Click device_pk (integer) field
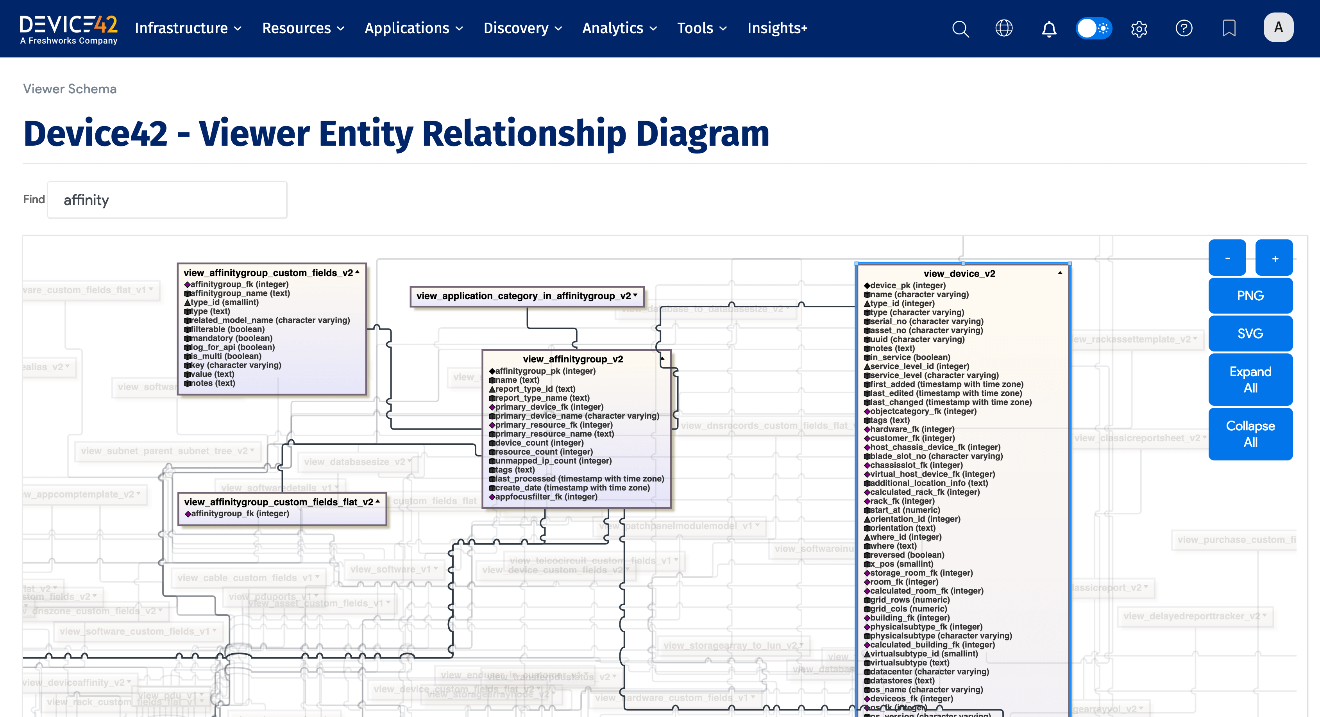This screenshot has width=1320, height=717. click(x=905, y=285)
